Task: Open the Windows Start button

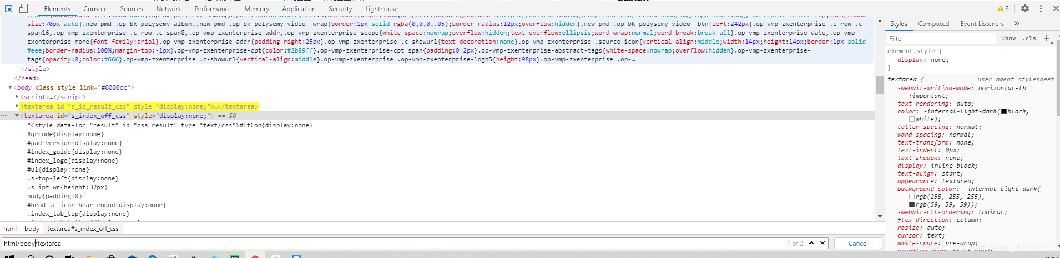Action: pos(8,256)
